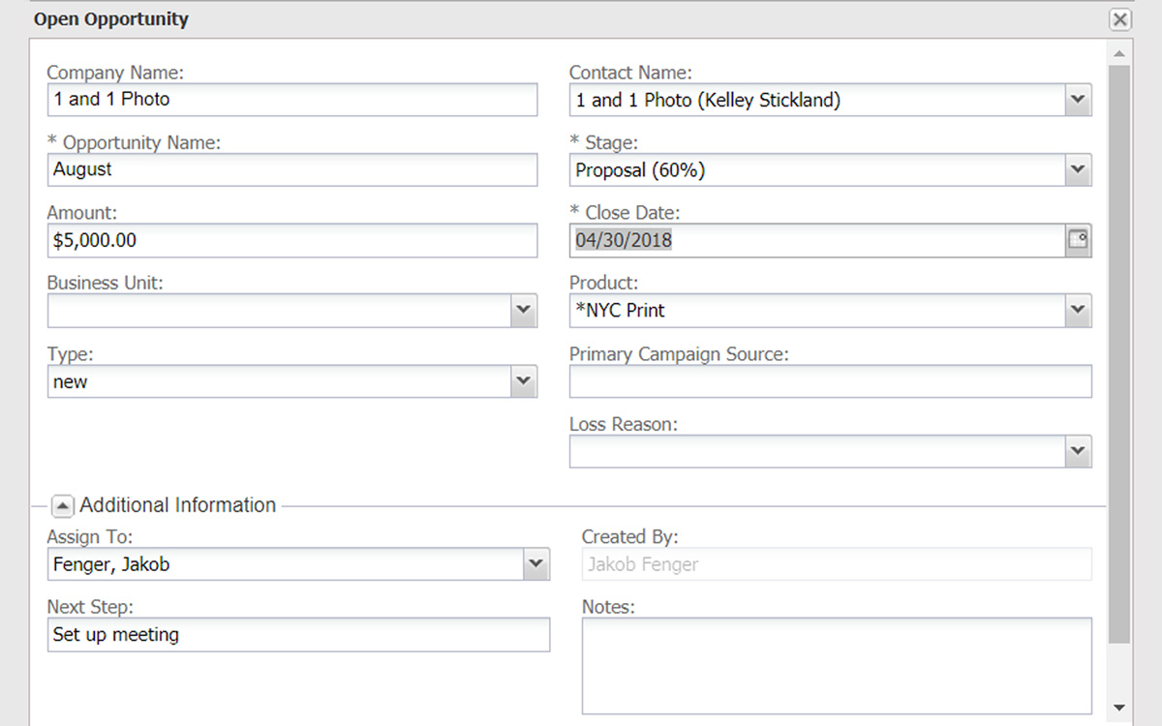Focus the Opportunity Name field
The image size is (1162, 726).
[x=290, y=170]
